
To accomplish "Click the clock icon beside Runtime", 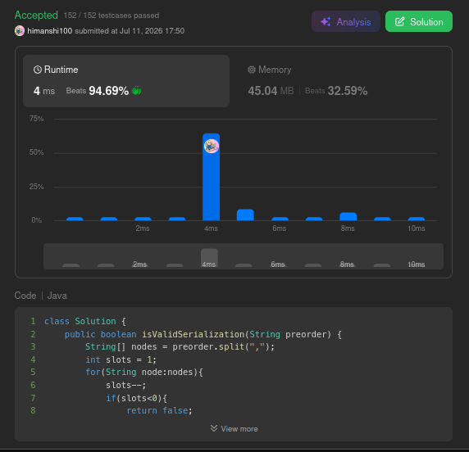I will [38, 70].
